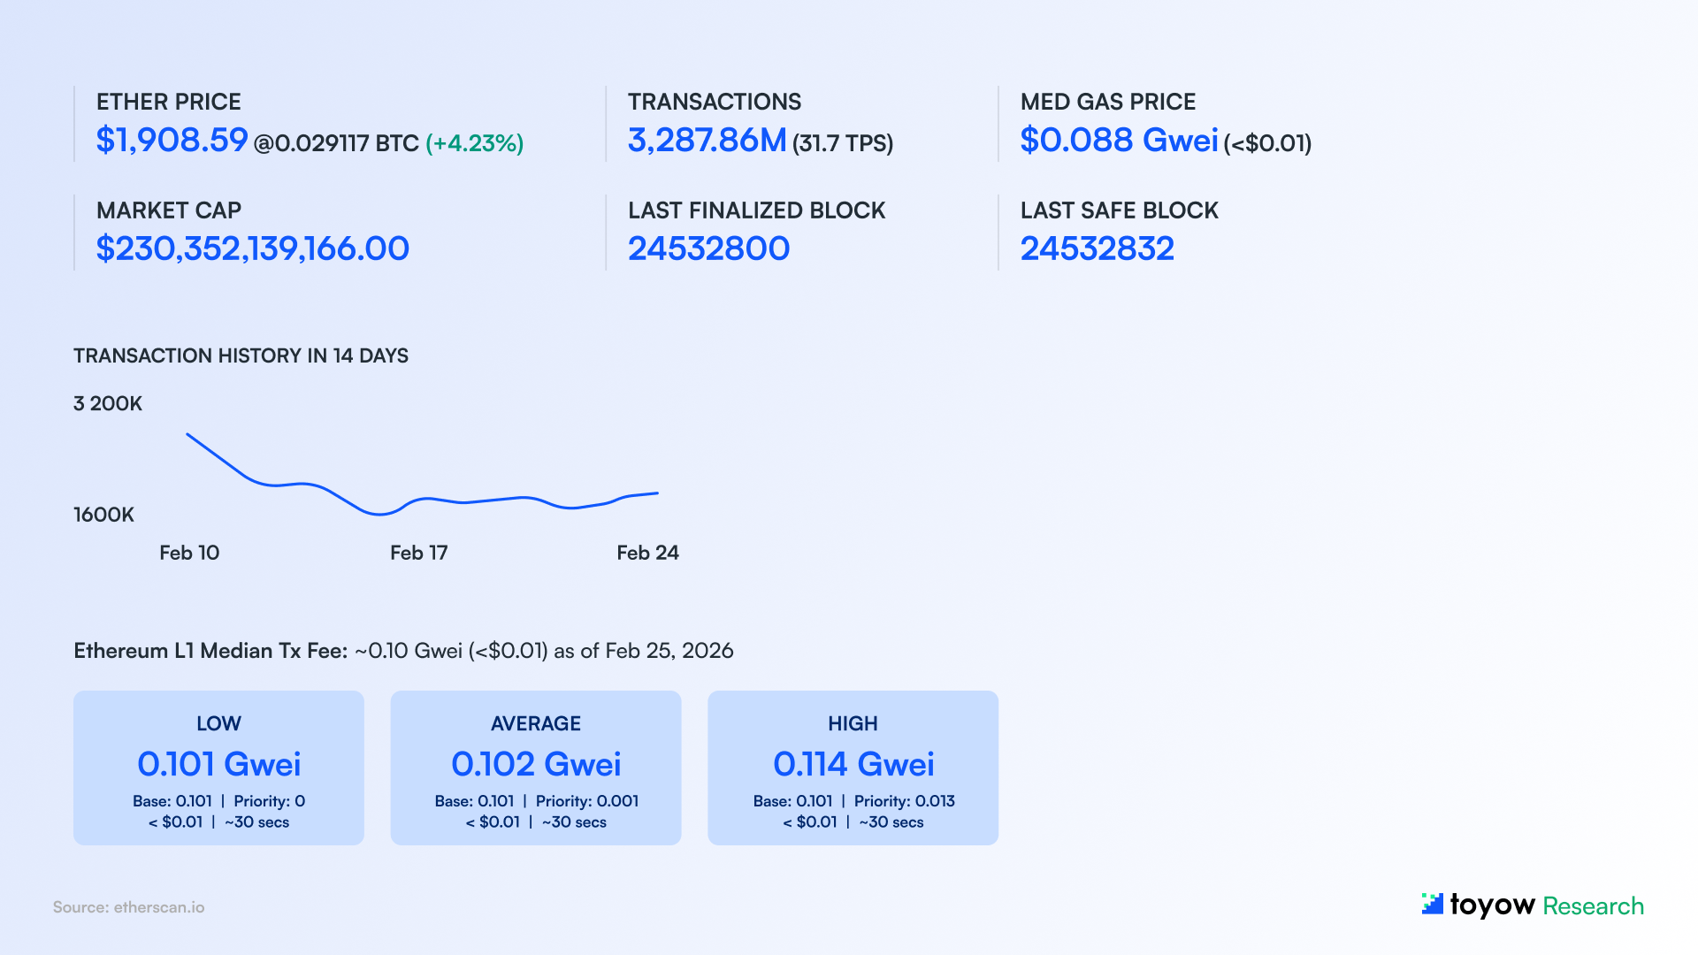
Task: Select the AVERAGE gas price card
Action: 536,768
